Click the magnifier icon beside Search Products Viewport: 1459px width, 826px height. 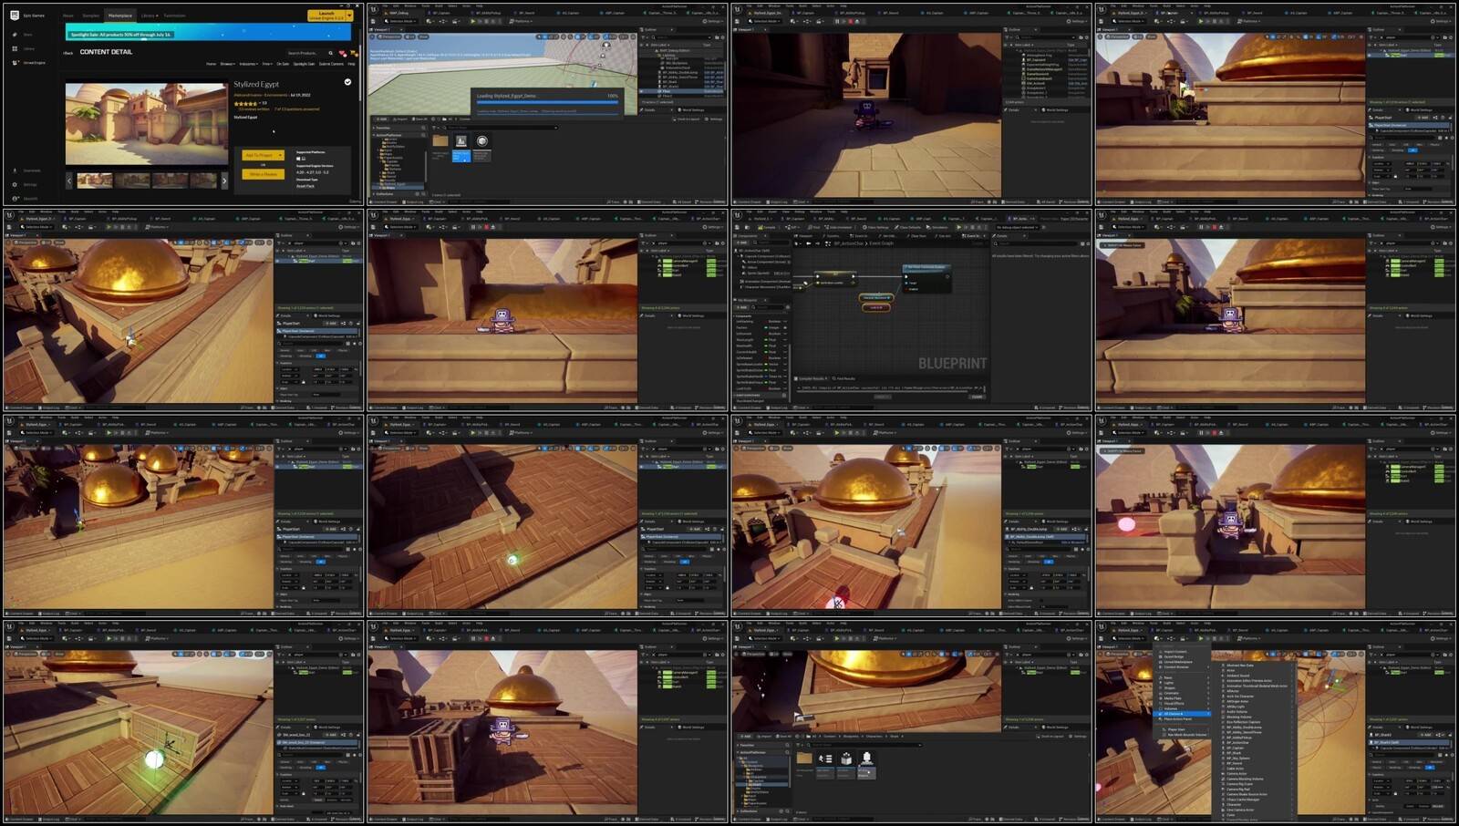330,53
